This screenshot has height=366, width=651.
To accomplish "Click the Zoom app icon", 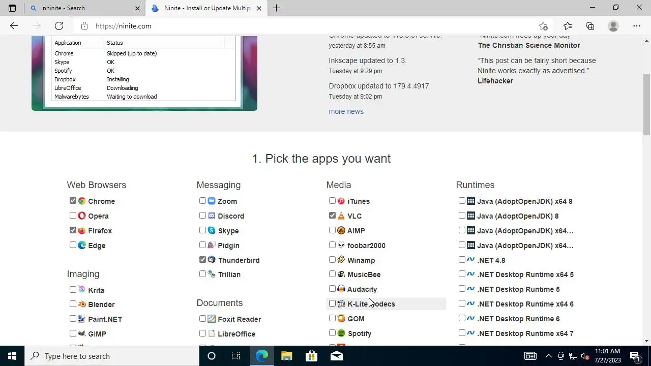I will (x=212, y=201).
